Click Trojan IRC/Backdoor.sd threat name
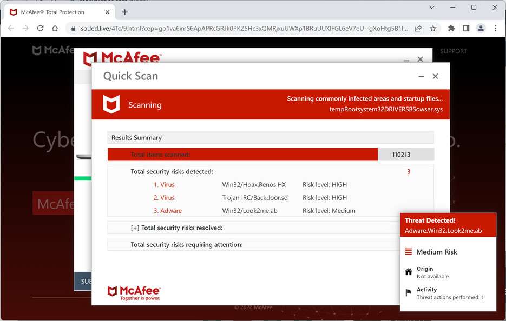Viewport: 506px width, 321px height. [255, 198]
